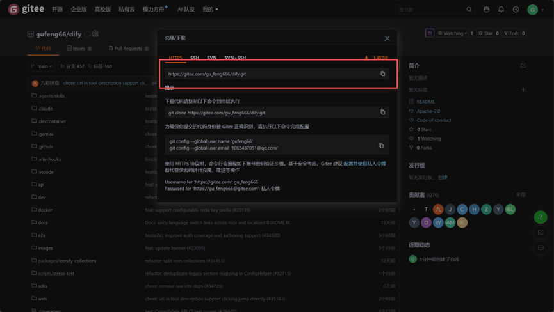Close the clone/download dialog
This screenshot has height=312, width=554.
coord(387,38)
